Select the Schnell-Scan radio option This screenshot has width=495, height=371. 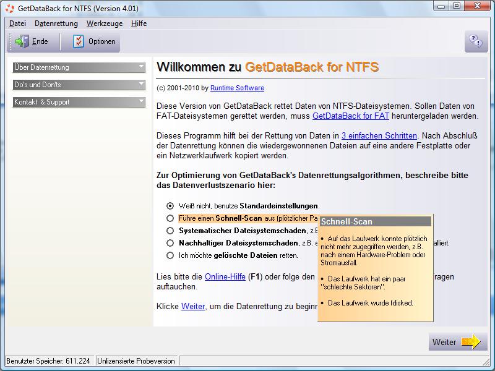pyautogui.click(x=170, y=218)
